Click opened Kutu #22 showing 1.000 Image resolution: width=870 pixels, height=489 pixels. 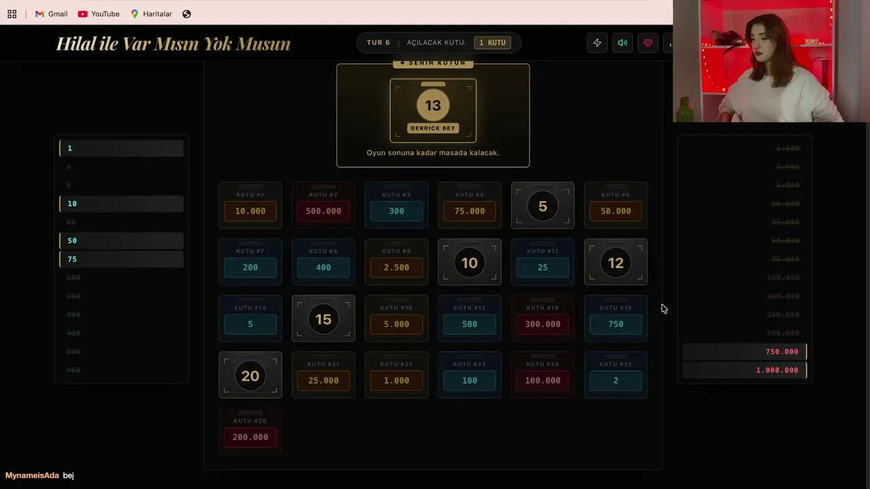[396, 375]
